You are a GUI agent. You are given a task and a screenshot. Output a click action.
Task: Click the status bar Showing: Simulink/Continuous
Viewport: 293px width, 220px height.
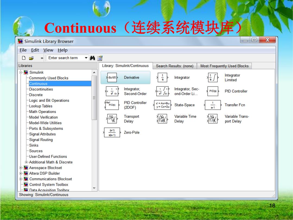tap(44, 195)
